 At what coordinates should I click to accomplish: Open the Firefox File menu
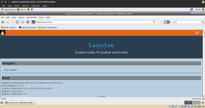[2, 17]
